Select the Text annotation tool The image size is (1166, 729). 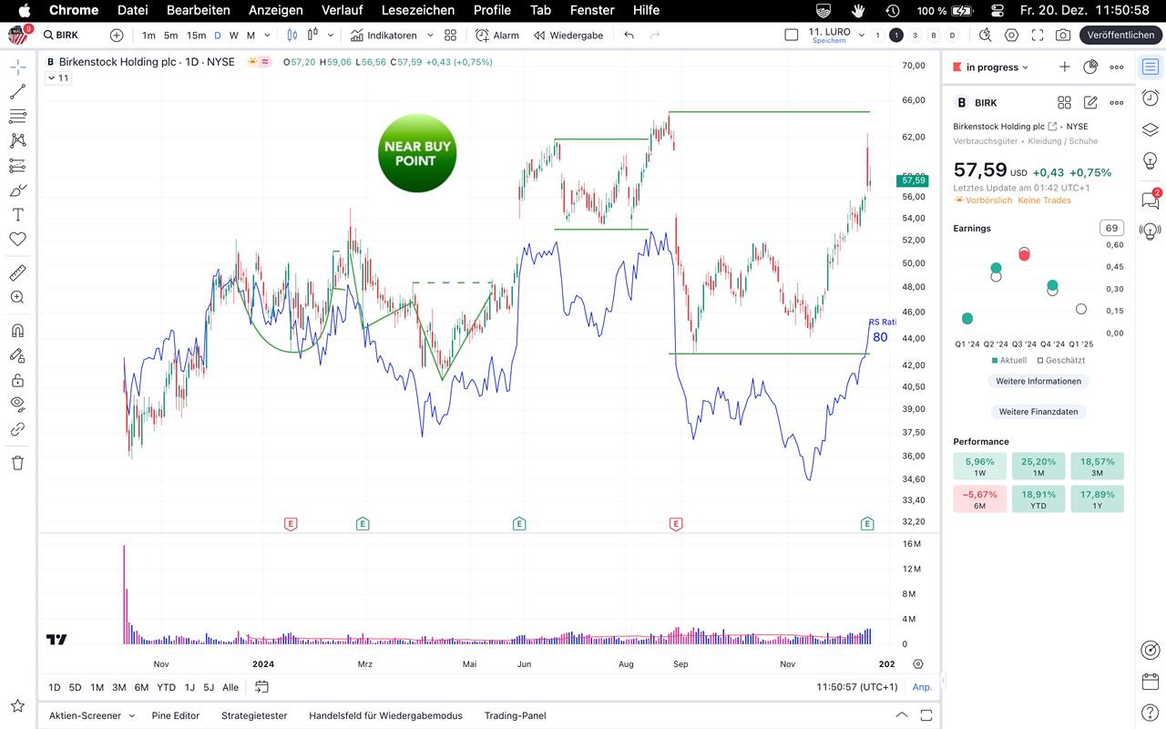tap(17, 215)
